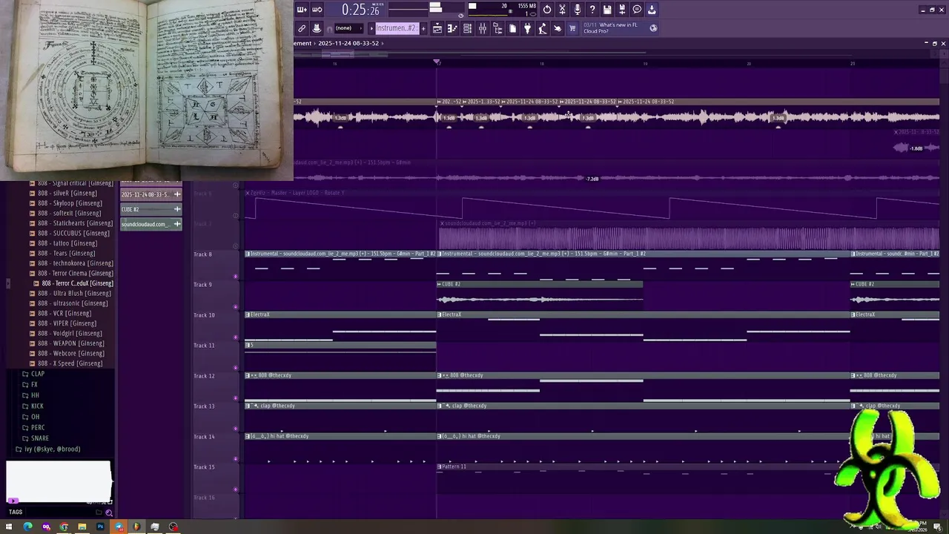Image resolution: width=949 pixels, height=534 pixels.
Task: Click the 2025-11-24 08-33-5 picker item
Action: [x=151, y=194]
